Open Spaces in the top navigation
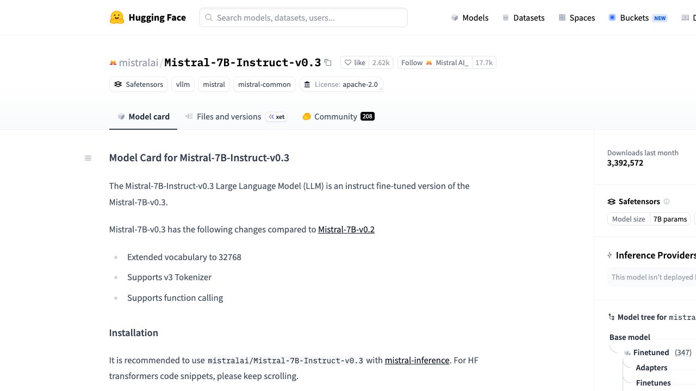 point(577,17)
